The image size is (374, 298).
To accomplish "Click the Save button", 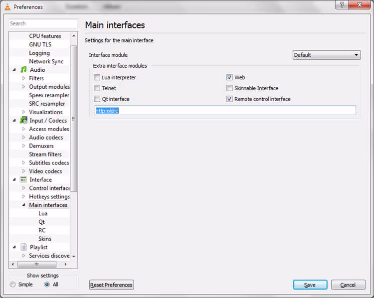I will [310, 285].
